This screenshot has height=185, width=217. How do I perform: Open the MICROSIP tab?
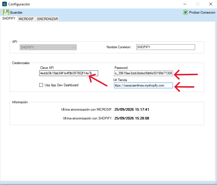[x=26, y=19]
